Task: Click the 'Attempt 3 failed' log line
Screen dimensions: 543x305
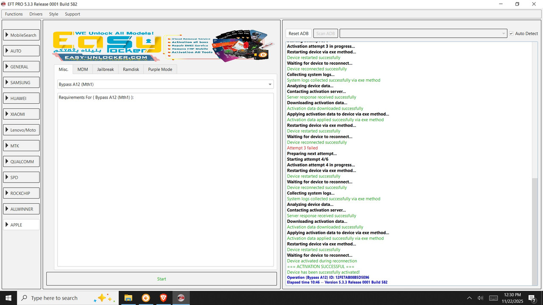Action: tap(302, 148)
